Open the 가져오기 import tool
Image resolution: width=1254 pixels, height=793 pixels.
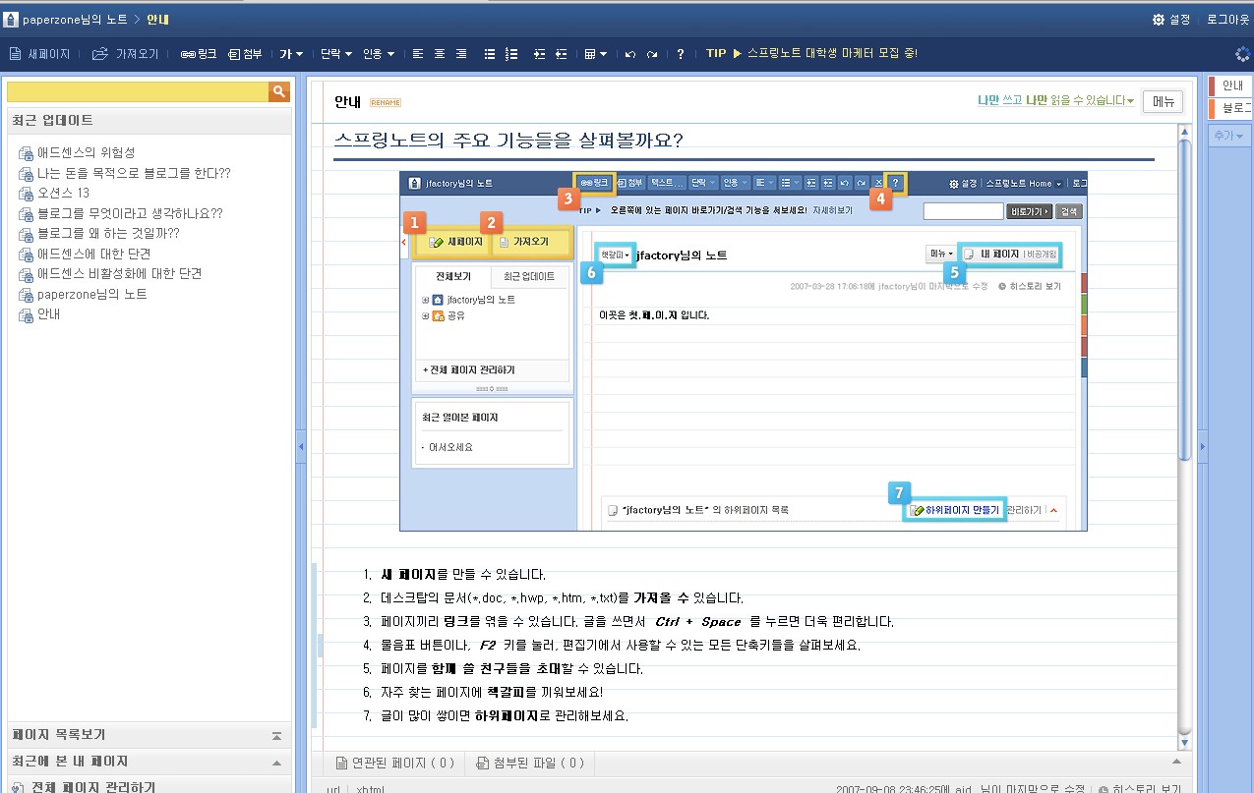click(x=125, y=54)
